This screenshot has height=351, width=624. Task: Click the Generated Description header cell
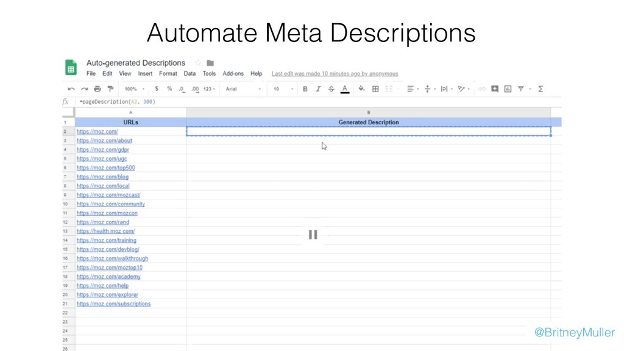click(369, 122)
